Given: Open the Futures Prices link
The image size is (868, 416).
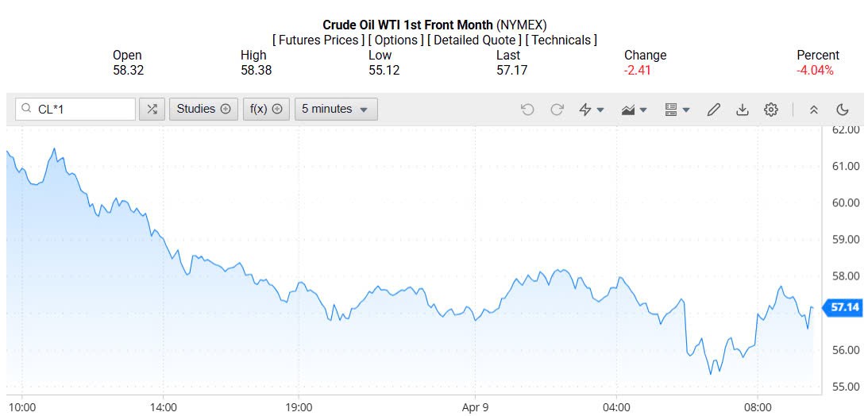Looking at the screenshot, I should (x=318, y=40).
